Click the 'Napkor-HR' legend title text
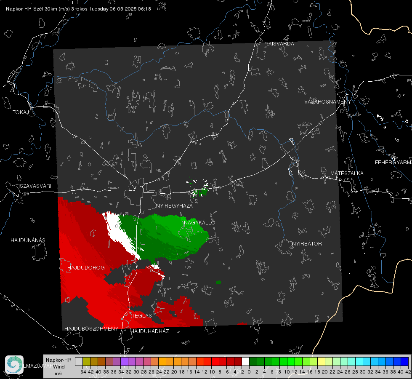This screenshot has width=412, height=379. coord(58,360)
